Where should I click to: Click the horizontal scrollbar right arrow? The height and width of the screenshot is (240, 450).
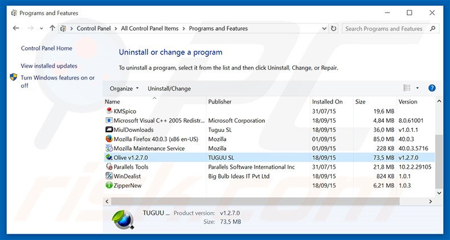point(430,201)
